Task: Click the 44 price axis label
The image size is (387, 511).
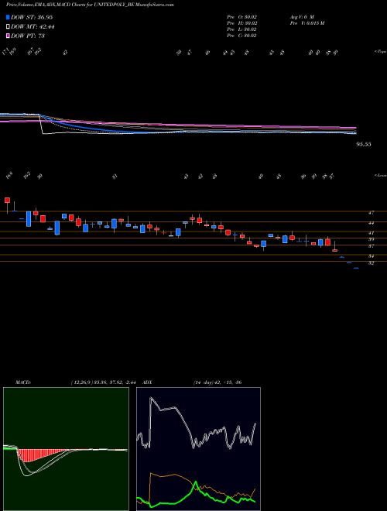Action: (371, 223)
